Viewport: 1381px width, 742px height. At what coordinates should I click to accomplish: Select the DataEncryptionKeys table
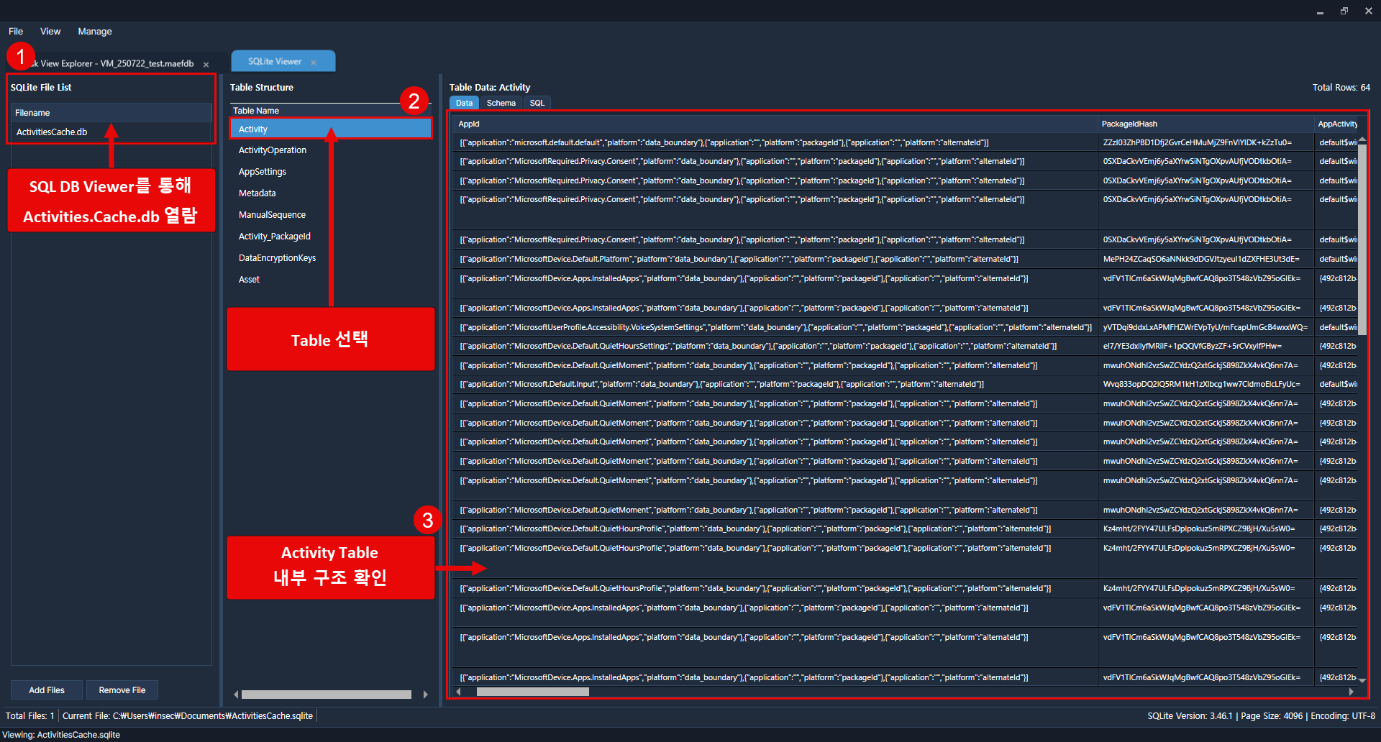pyautogui.click(x=277, y=258)
